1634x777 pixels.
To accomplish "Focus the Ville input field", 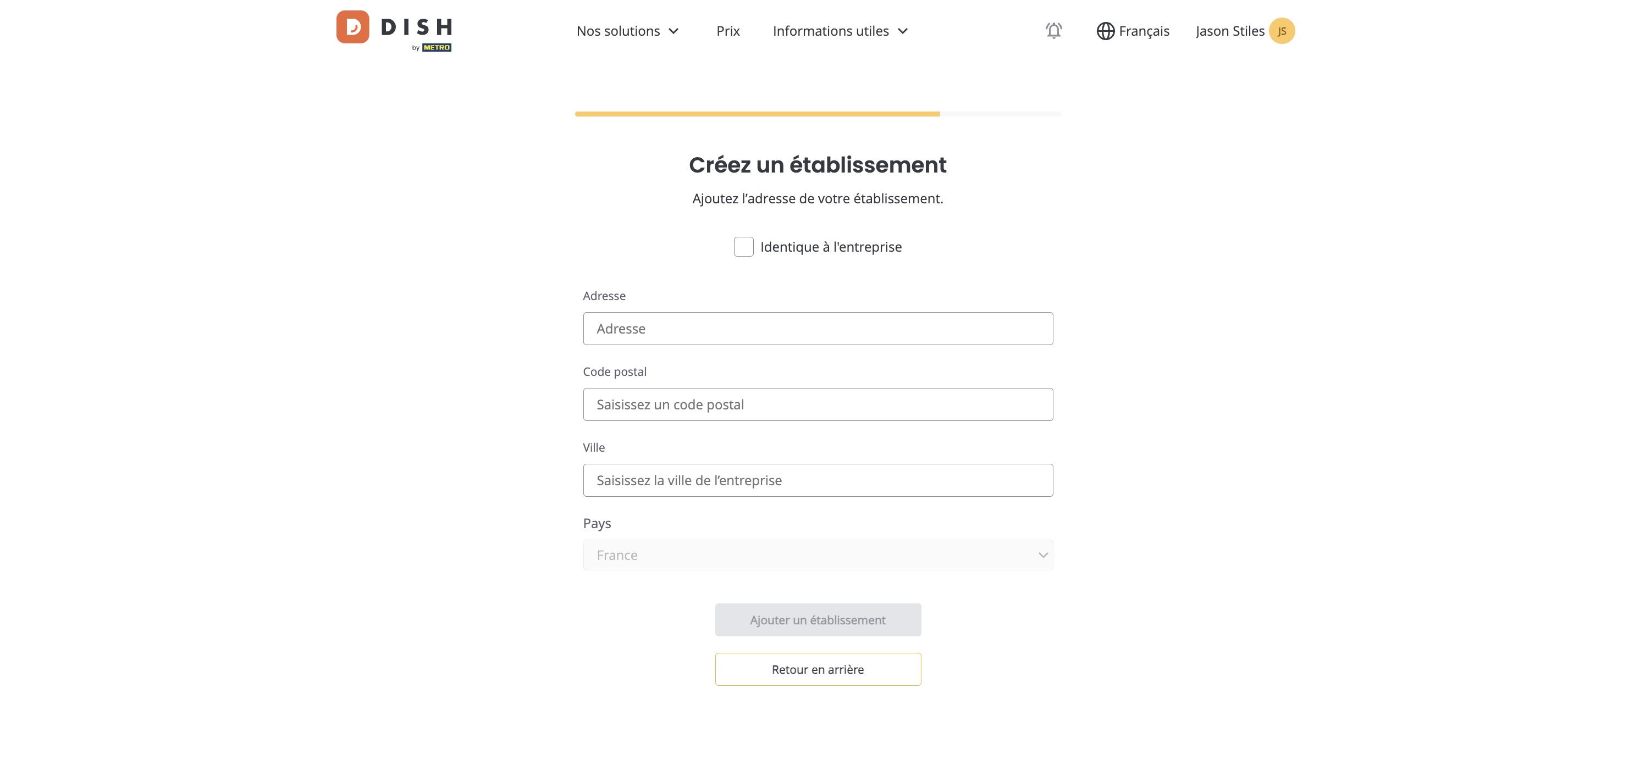I will (818, 480).
